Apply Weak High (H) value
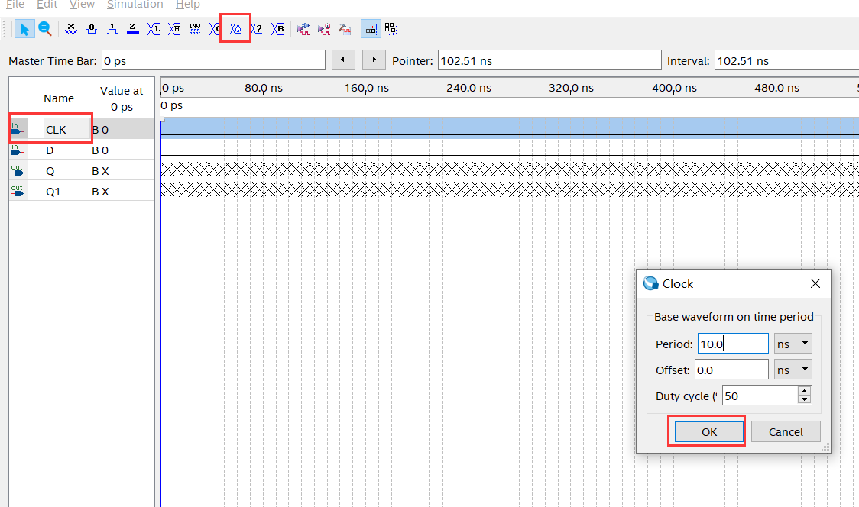 [x=174, y=29]
